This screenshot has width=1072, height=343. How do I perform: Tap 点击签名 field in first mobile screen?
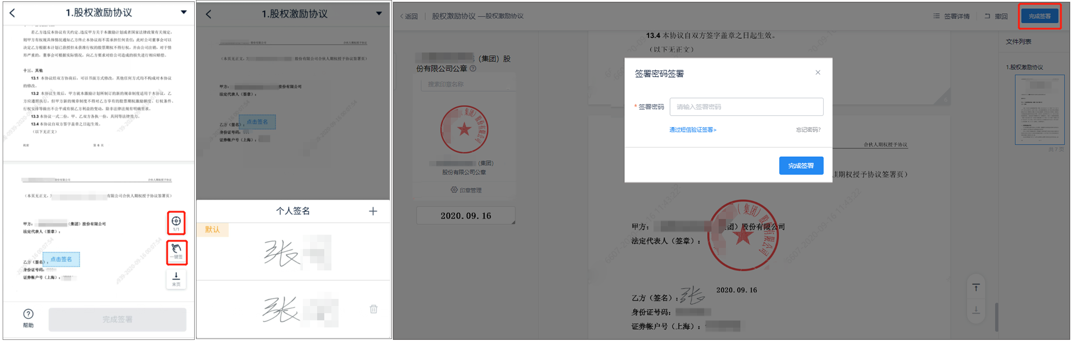point(61,259)
